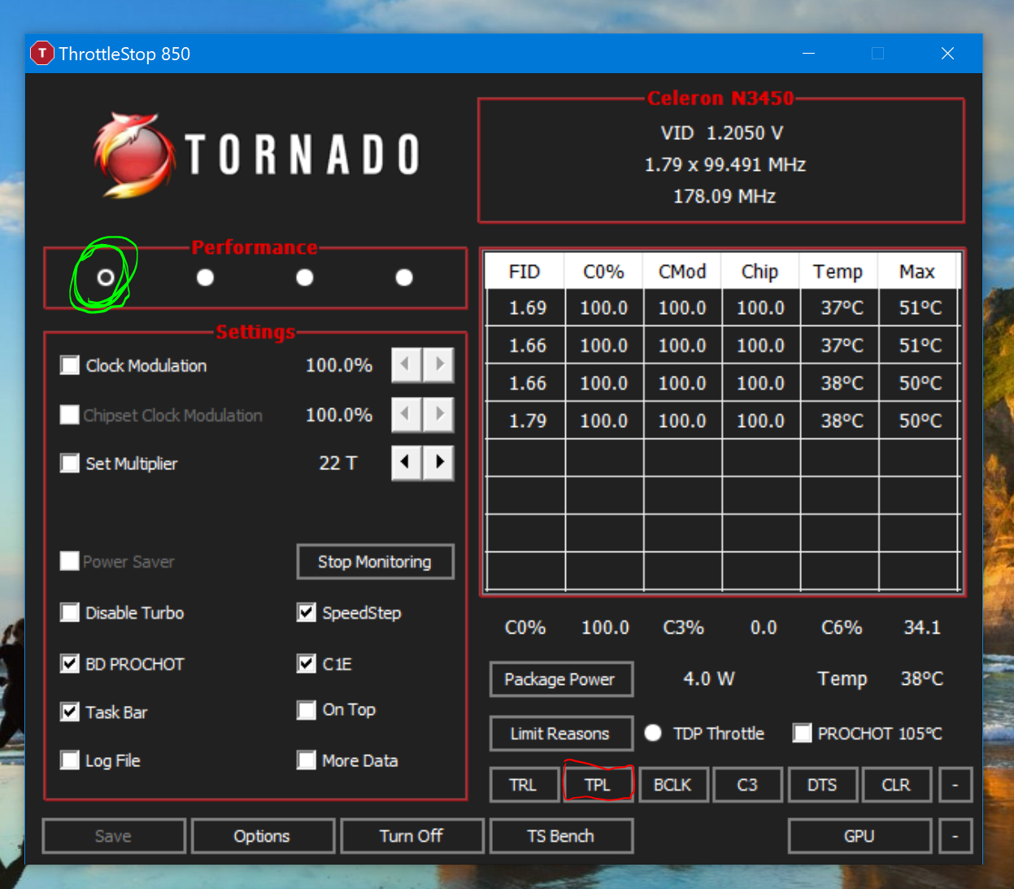This screenshot has height=889, width=1014.
Task: Click the ThrottleStop title bar logo icon
Action: [41, 54]
